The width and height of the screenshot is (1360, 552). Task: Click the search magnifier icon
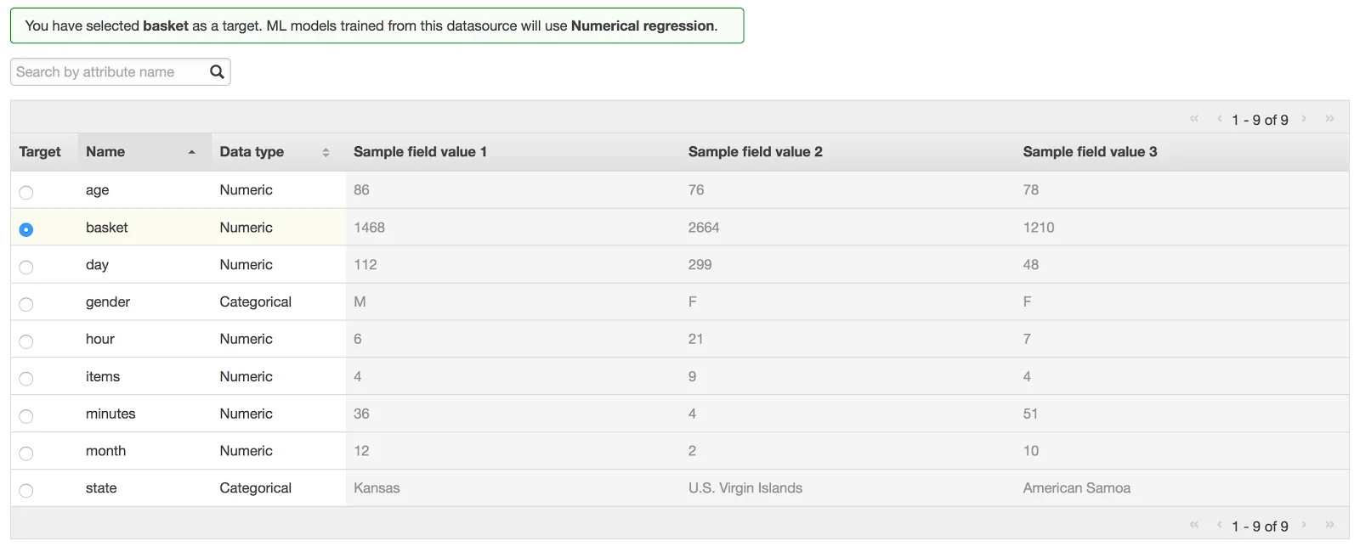(217, 72)
